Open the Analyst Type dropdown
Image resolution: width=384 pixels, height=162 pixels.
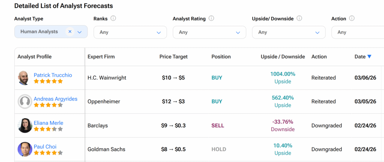79,32
